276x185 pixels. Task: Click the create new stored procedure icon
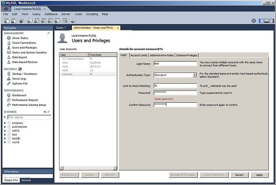[50, 21]
